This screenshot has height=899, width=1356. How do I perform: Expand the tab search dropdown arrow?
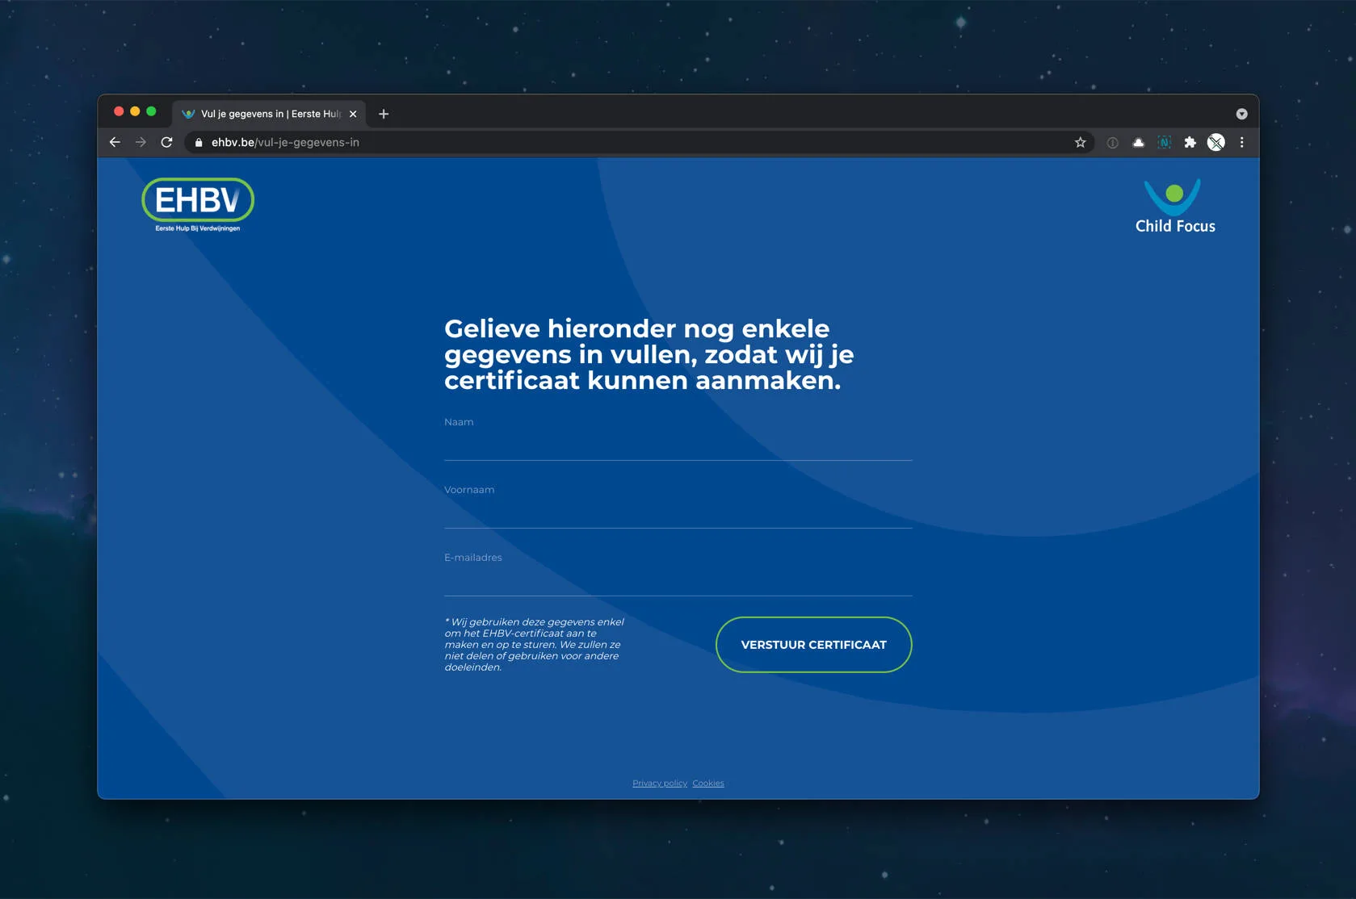tap(1241, 114)
